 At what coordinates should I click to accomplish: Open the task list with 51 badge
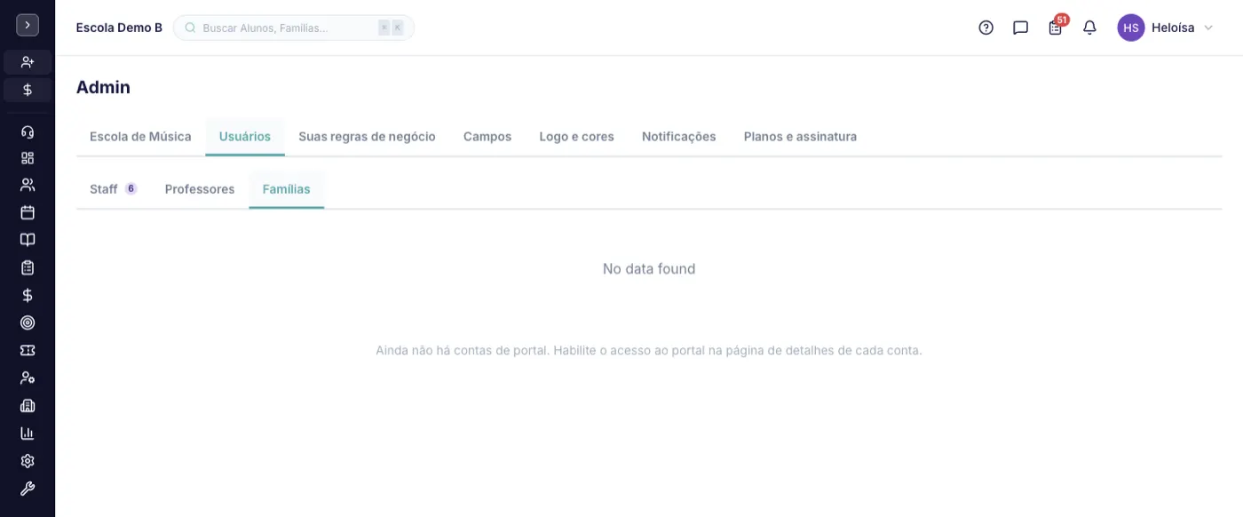pos(1056,27)
